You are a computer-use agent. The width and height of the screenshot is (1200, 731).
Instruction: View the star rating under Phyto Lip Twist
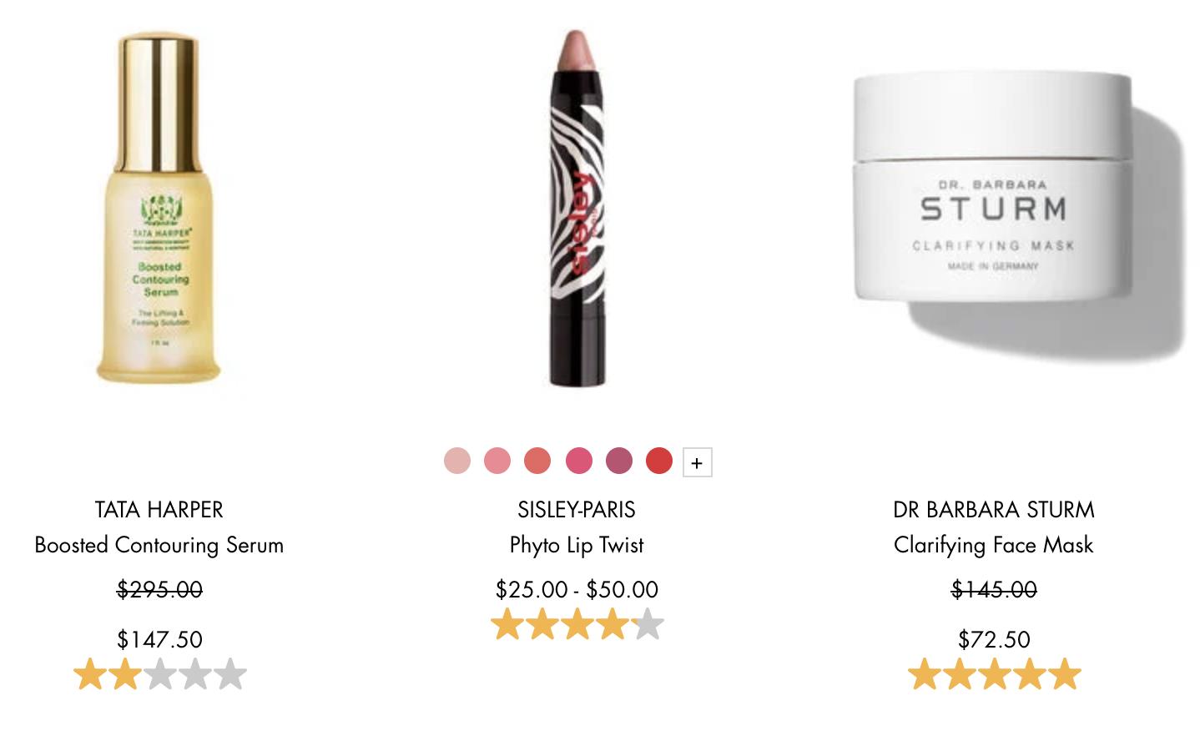tap(577, 624)
